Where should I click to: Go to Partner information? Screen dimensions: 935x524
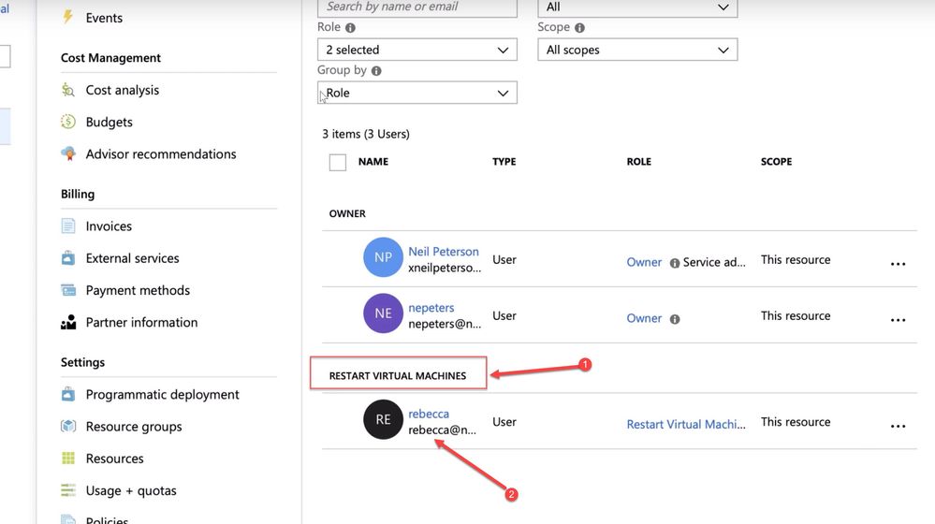pyautogui.click(x=141, y=323)
